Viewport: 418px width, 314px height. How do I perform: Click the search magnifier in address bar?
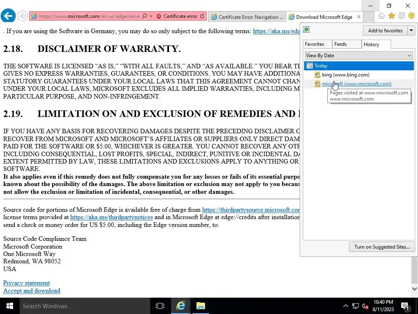tap(144, 16)
